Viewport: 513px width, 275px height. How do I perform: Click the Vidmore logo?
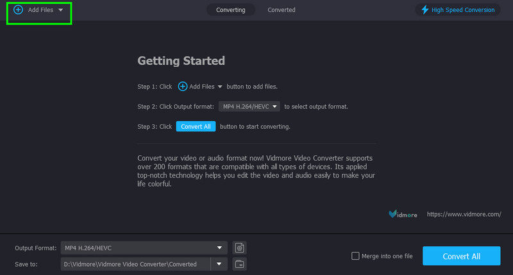point(403,214)
